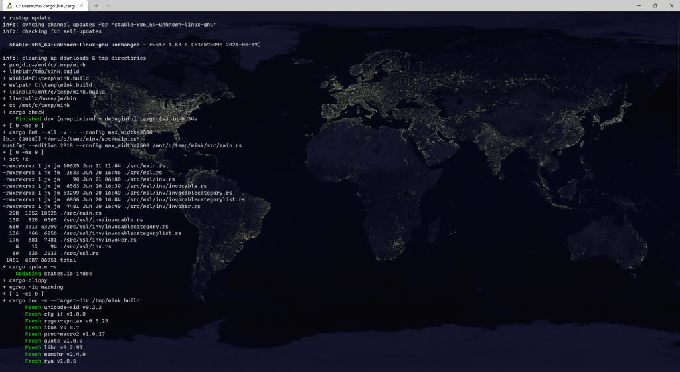Image resolution: width=680 pixels, height=372 pixels.
Task: Click the '+ cargo-clippy' command line
Action: [x=27, y=280]
